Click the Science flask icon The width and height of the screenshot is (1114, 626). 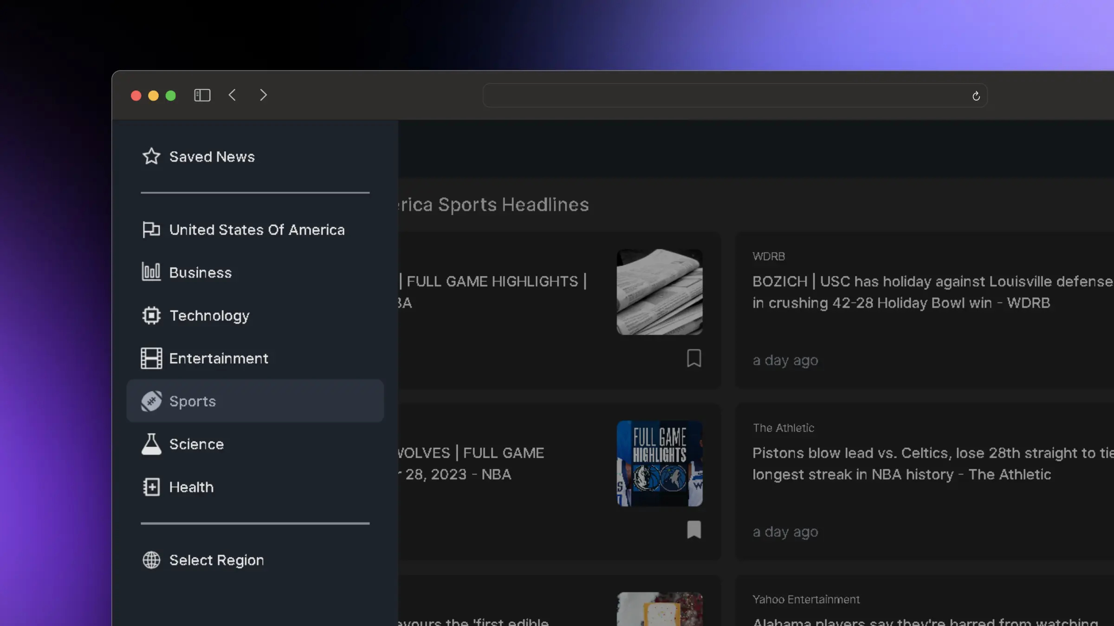[x=150, y=443]
